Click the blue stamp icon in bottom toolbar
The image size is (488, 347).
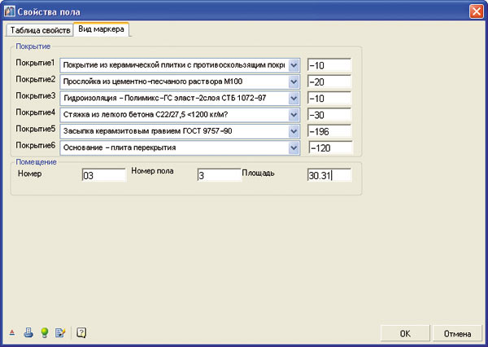[28, 332]
